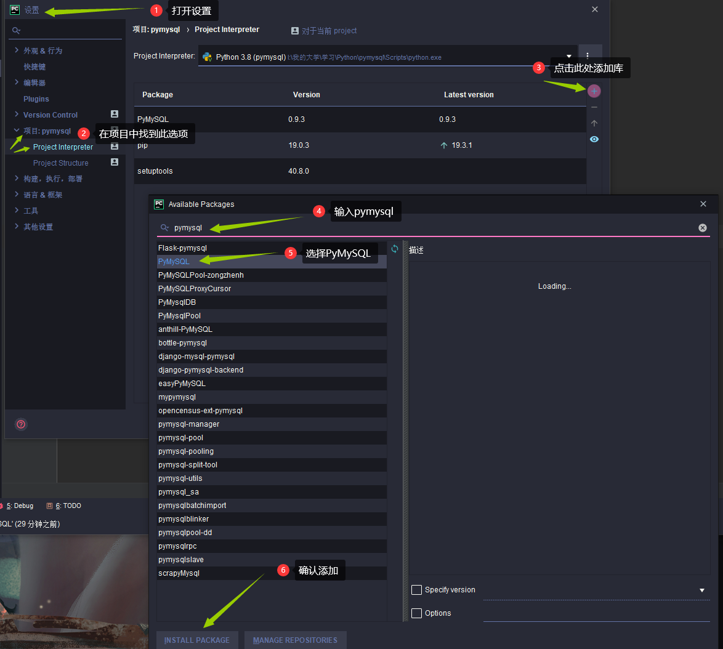Enable the Specify version checkbox
The height and width of the screenshot is (649, 723).
pos(416,589)
